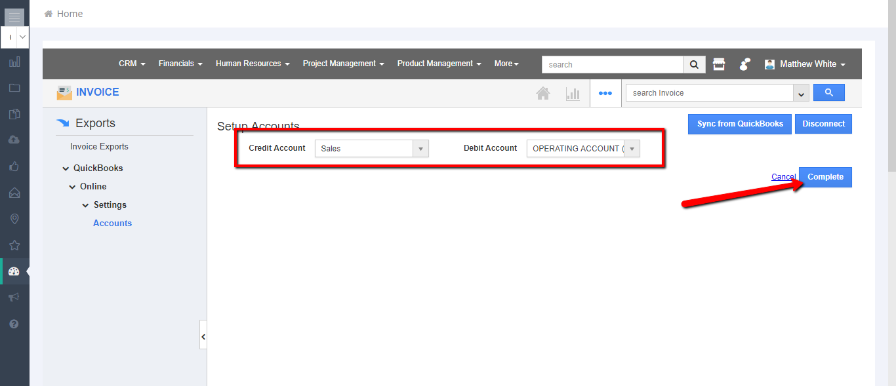Open the Invoice reports bar chart icon
This screenshot has height=386, width=896.
click(573, 93)
